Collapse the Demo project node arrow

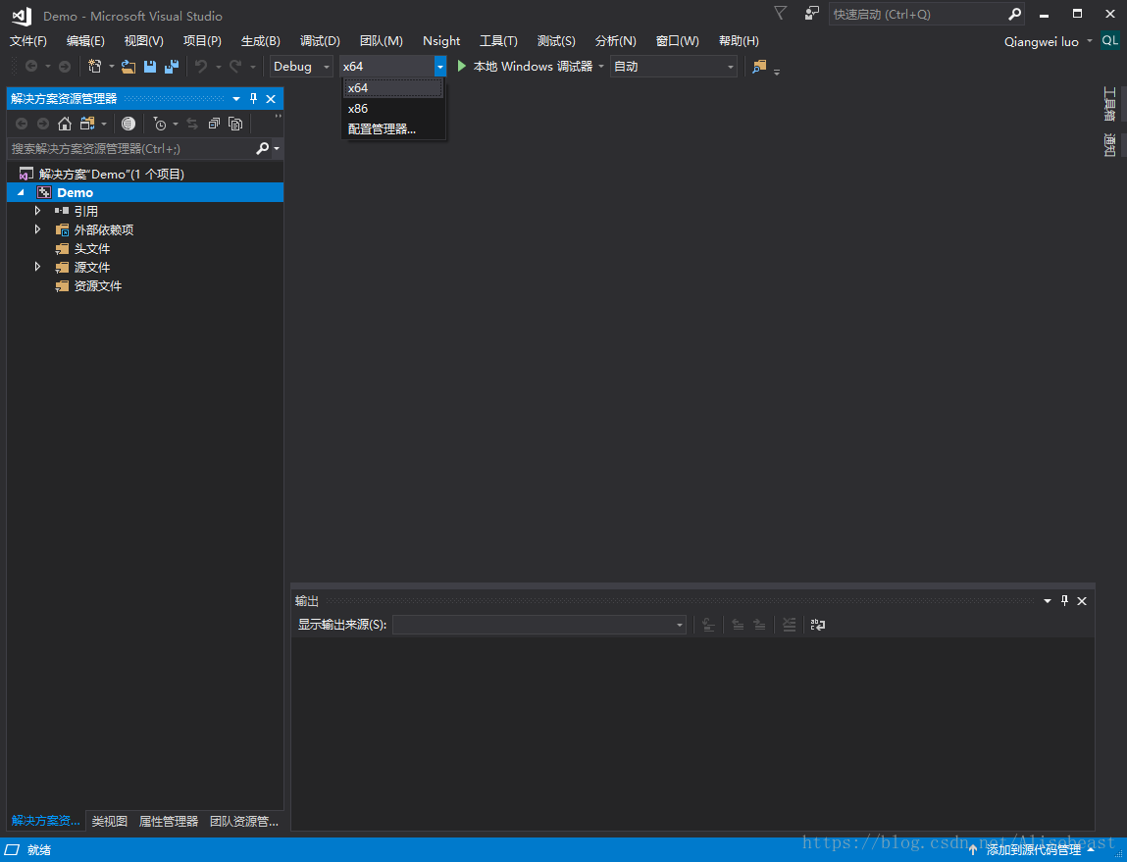21,192
